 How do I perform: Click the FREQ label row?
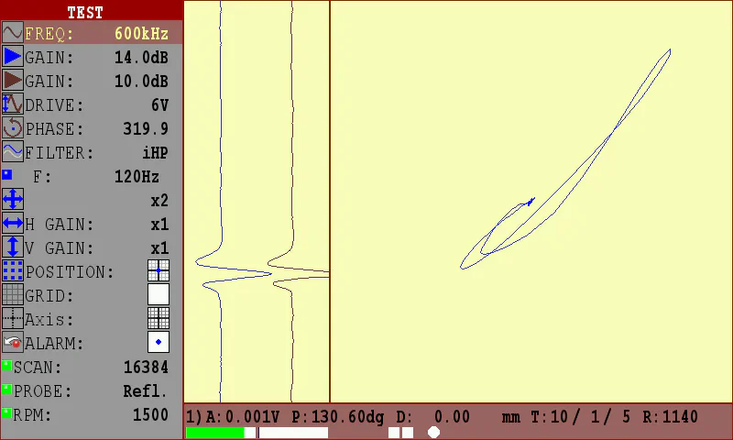pyautogui.click(x=92, y=34)
